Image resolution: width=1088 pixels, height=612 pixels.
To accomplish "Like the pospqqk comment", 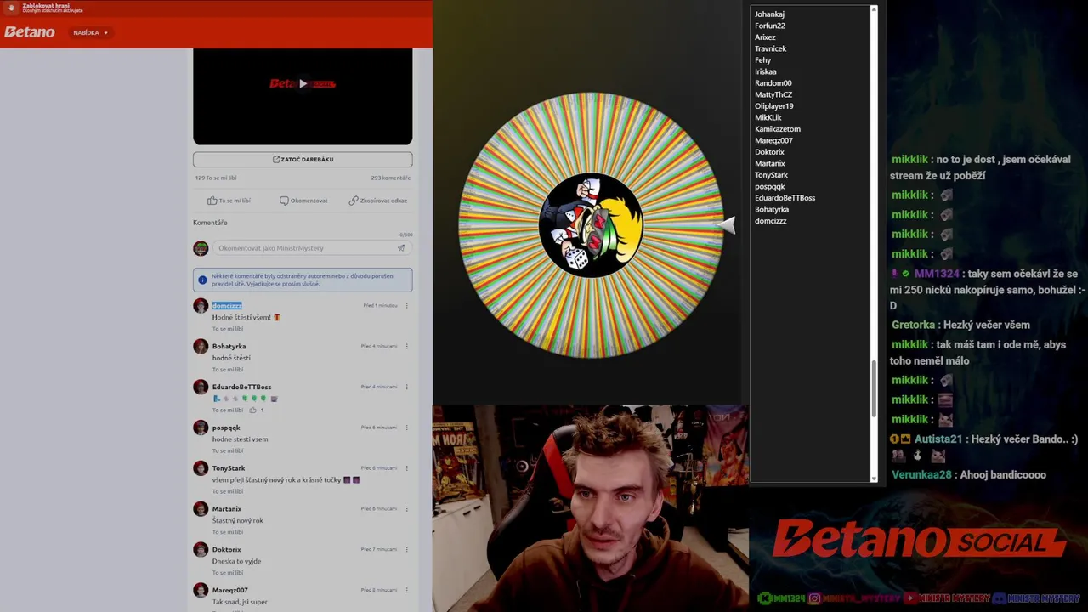I will [228, 450].
